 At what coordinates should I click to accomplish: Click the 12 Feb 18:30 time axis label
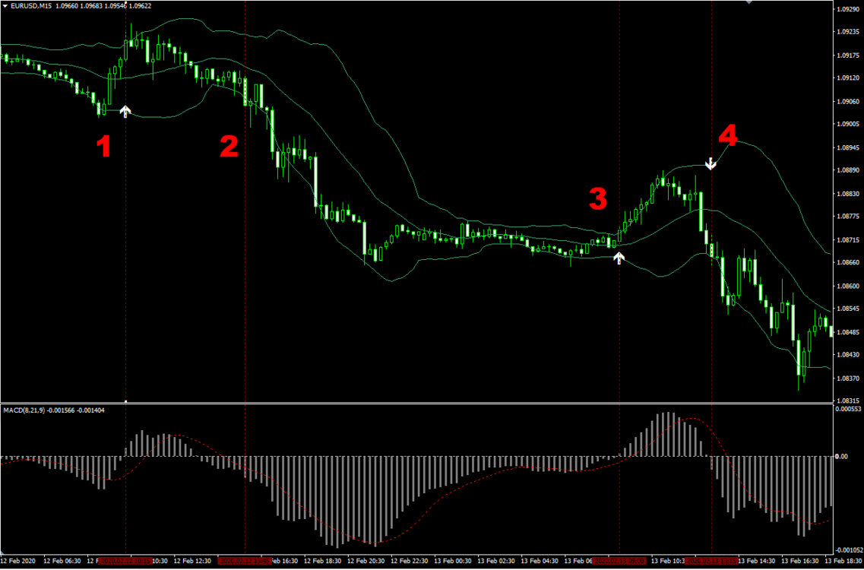323,561
